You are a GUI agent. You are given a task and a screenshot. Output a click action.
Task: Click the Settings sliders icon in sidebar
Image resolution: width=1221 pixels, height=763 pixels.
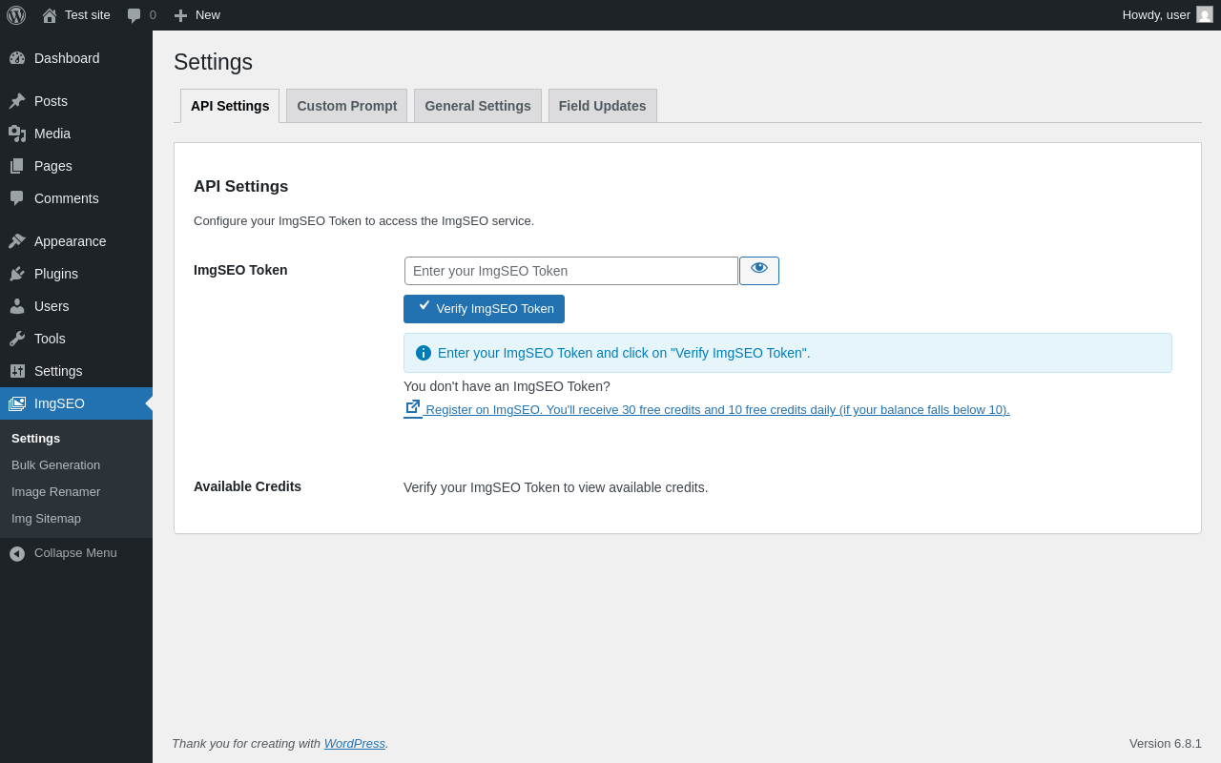click(x=17, y=371)
